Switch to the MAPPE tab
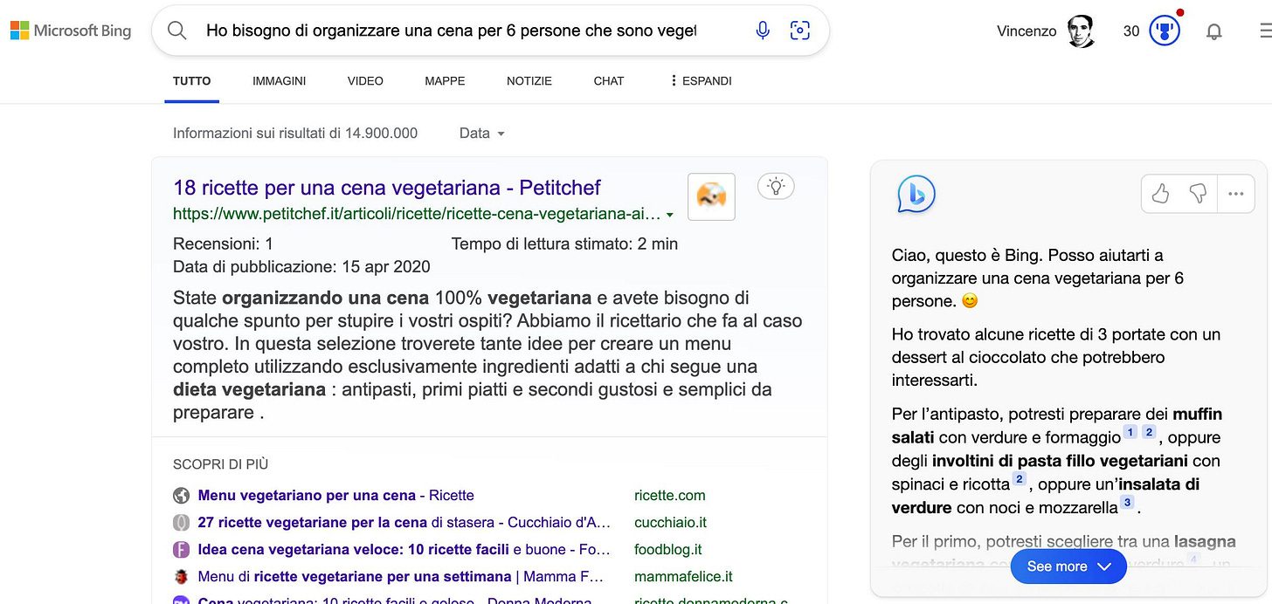 [x=445, y=81]
